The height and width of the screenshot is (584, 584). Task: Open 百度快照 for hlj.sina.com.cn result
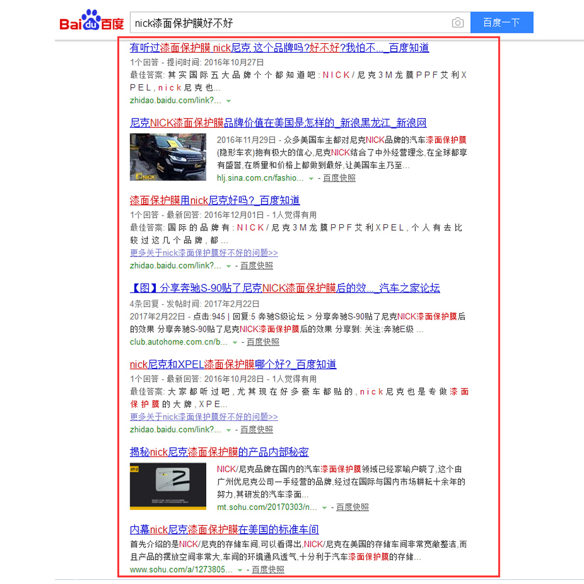pos(339,178)
